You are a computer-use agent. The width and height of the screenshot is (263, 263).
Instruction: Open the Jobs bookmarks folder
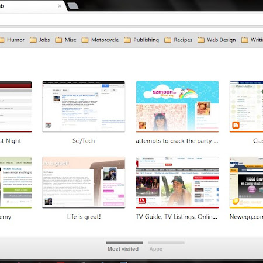point(40,40)
